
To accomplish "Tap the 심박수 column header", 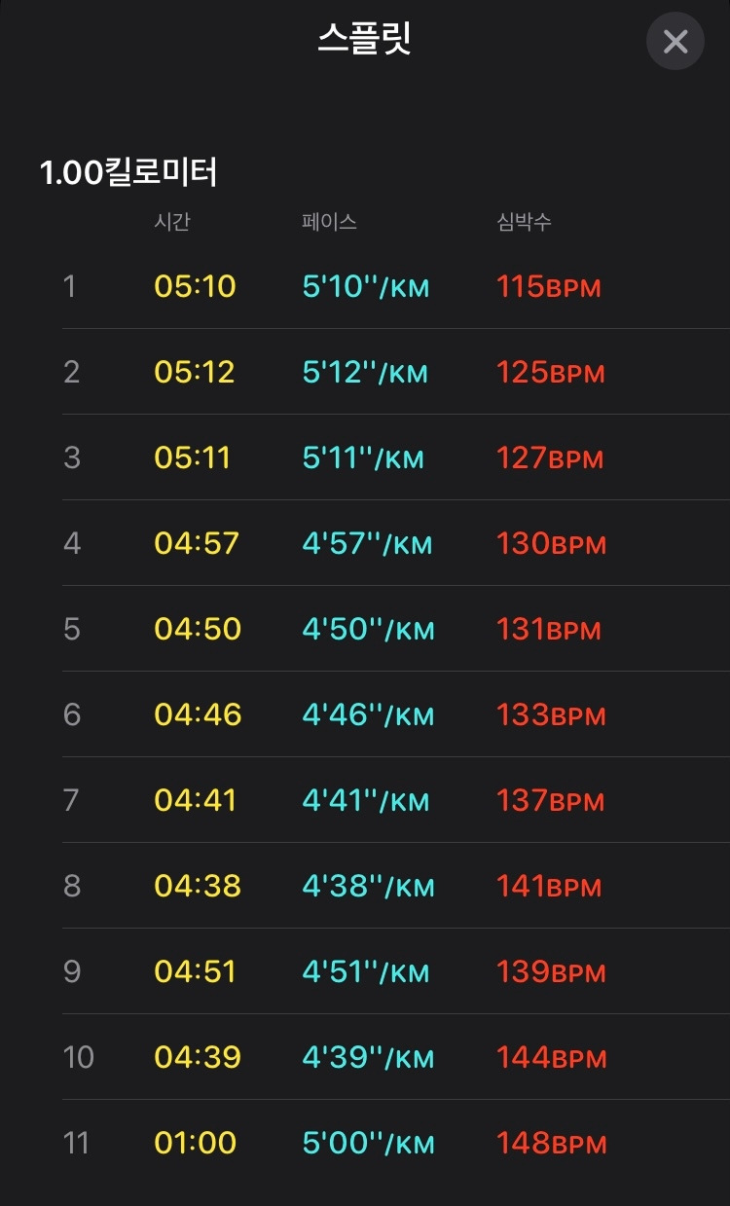I will point(524,222).
